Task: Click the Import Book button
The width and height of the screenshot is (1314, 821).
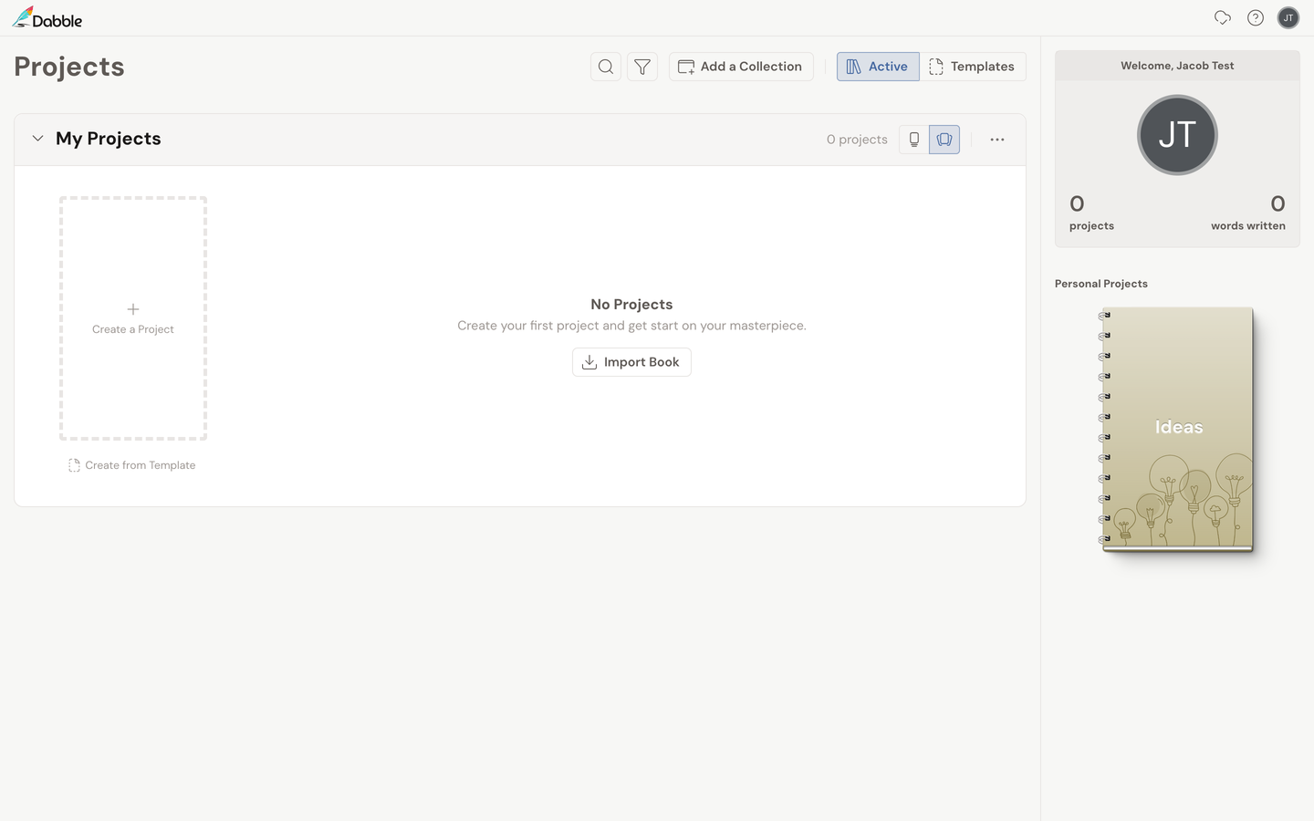Action: 631,362
